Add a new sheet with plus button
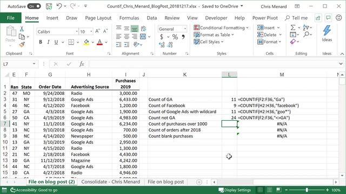Viewport: 346px width, 194px height. point(199,182)
